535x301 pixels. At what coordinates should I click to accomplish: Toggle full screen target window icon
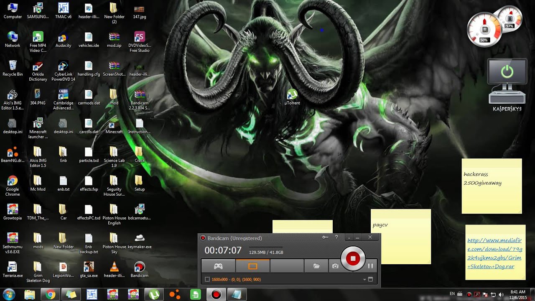point(370,279)
